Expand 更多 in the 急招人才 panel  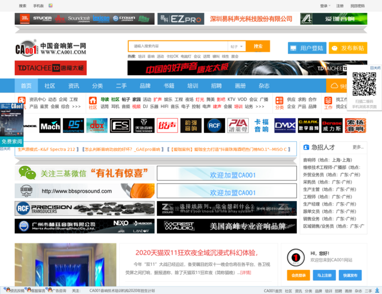coord(358,147)
